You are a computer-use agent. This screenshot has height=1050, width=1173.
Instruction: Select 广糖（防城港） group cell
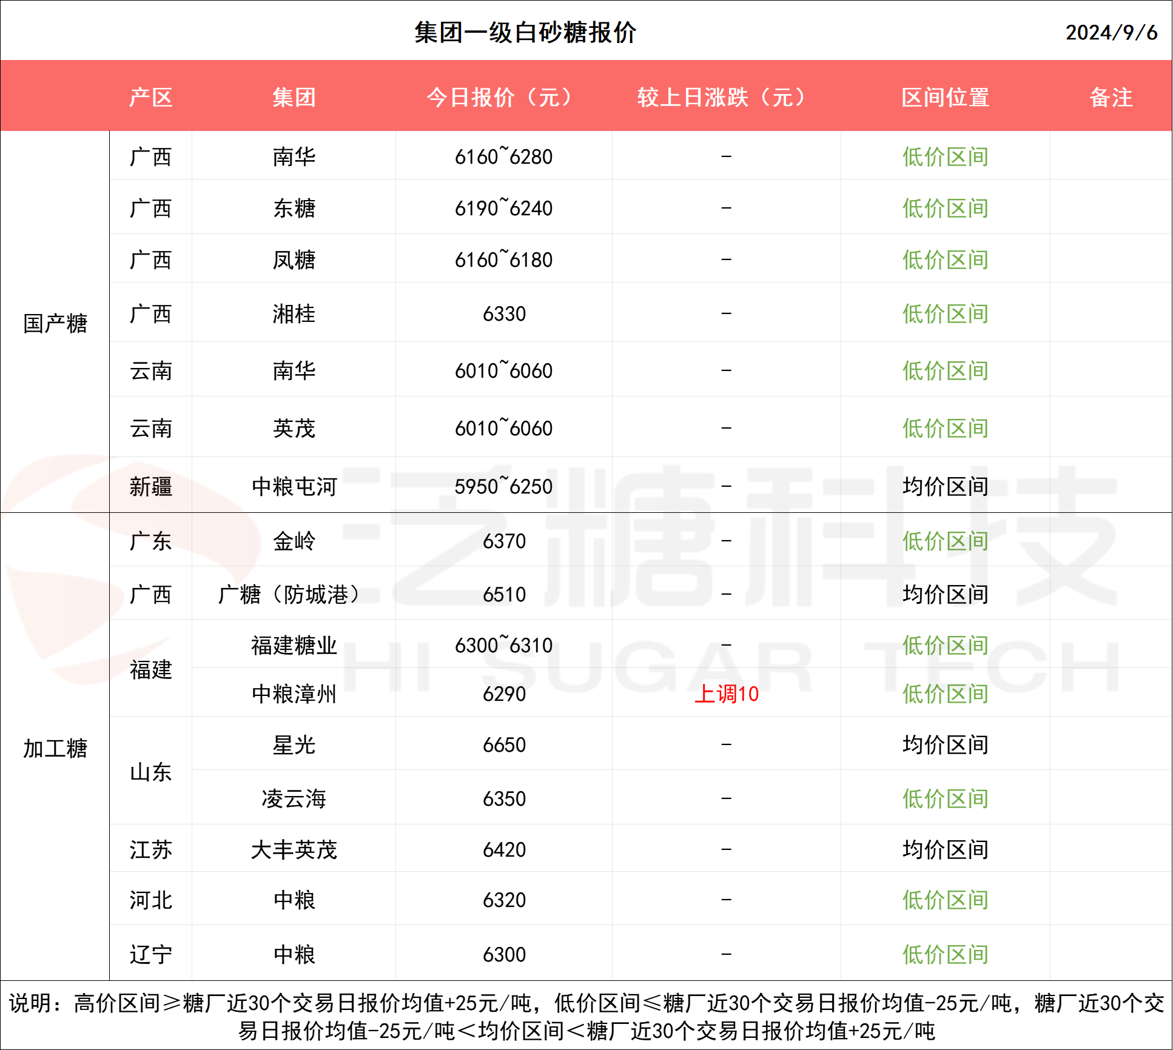294,594
